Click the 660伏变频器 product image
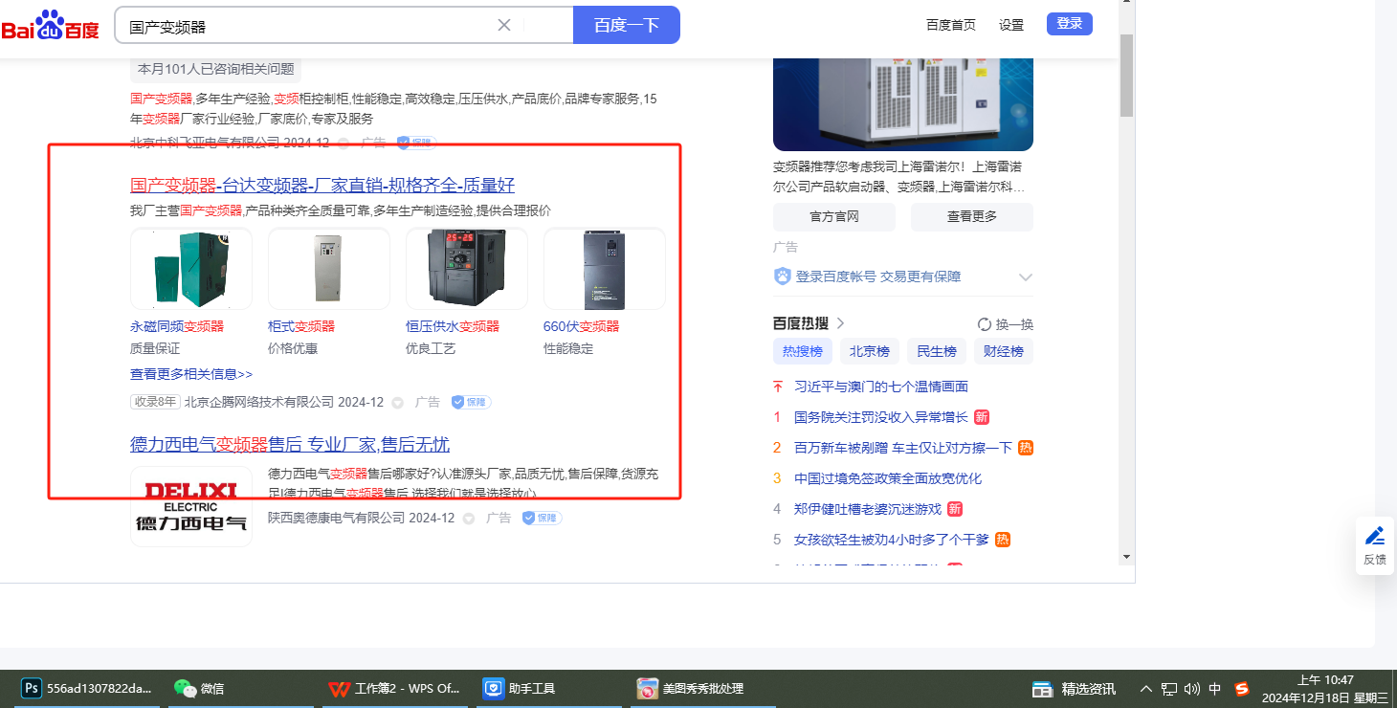The height and width of the screenshot is (708, 1397). point(605,269)
